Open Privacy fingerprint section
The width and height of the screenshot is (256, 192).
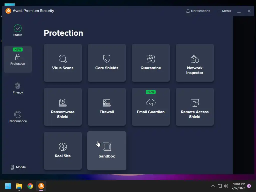18,86
